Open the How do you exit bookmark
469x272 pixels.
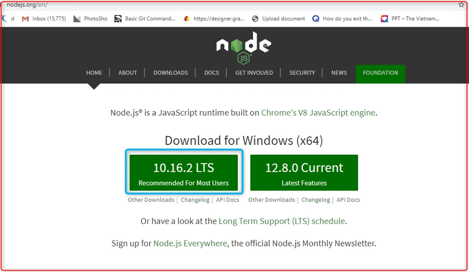342,18
